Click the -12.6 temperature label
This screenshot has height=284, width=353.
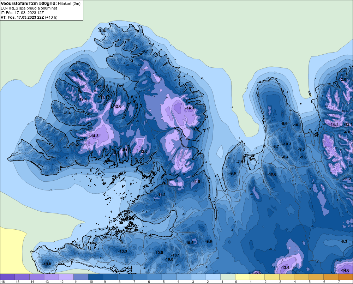(117, 106)
